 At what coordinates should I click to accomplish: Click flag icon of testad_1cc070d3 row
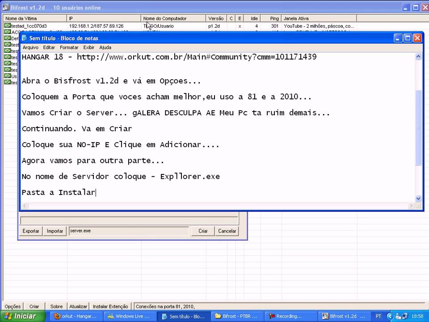click(8, 26)
